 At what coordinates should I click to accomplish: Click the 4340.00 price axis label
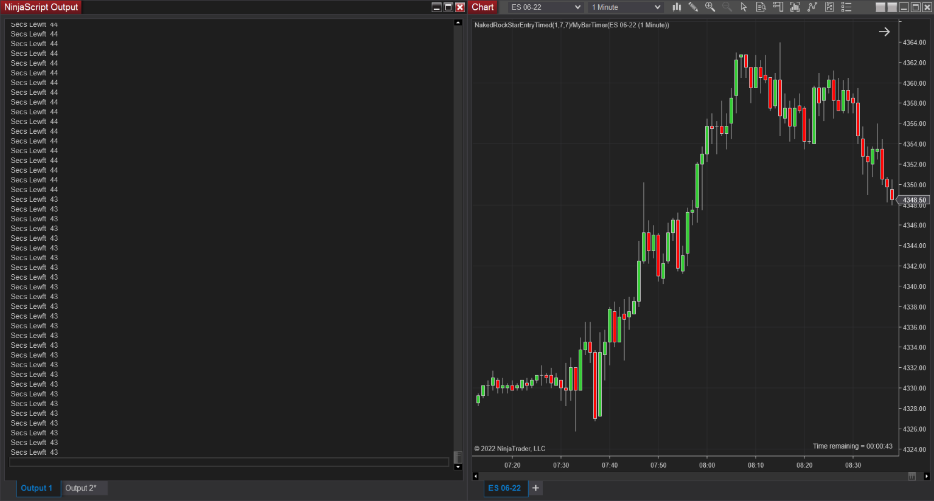pos(915,286)
